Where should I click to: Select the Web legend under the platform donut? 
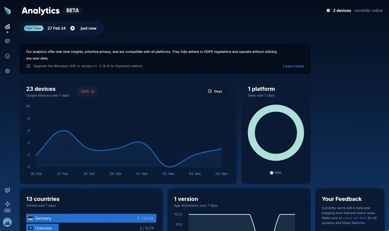275,173
